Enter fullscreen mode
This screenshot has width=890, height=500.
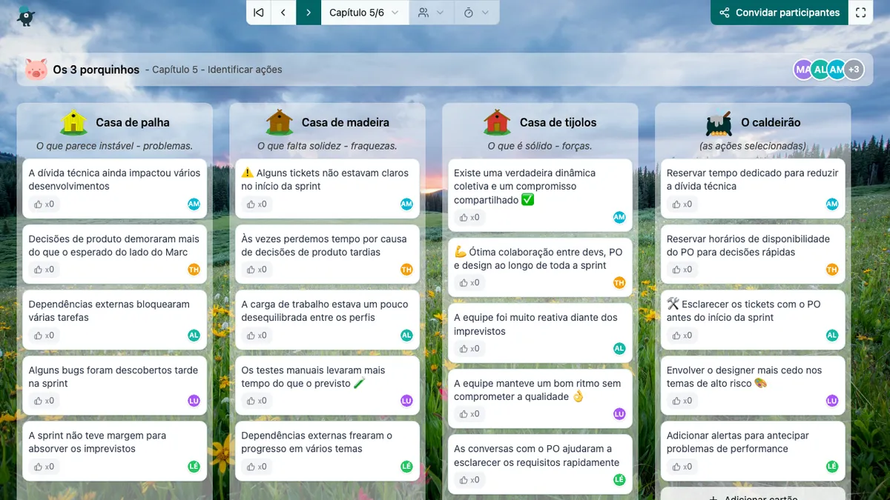(860, 13)
